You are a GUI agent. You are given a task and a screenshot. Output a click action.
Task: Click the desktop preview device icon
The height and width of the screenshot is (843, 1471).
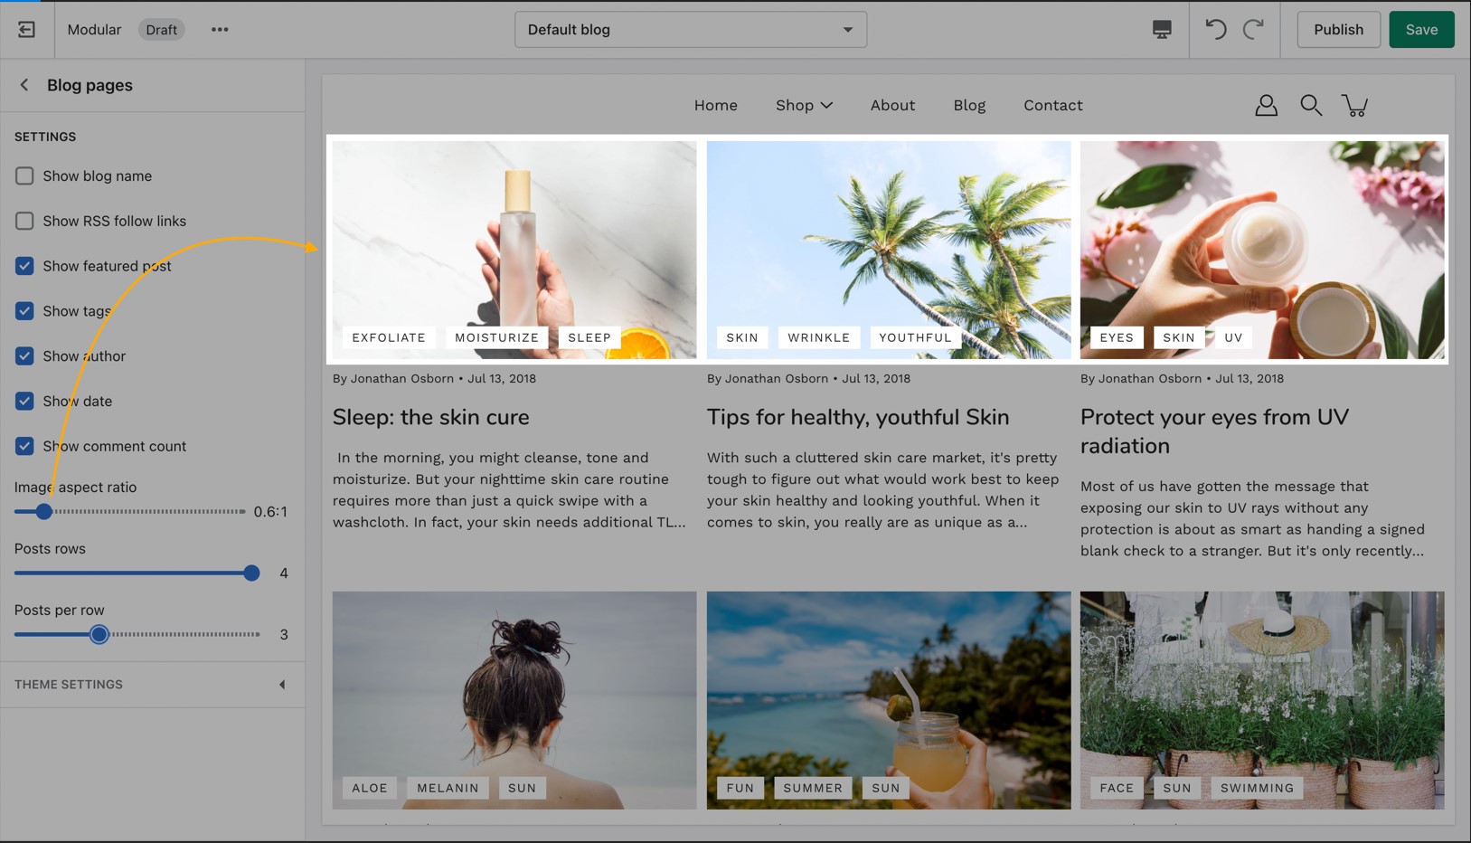click(x=1162, y=30)
